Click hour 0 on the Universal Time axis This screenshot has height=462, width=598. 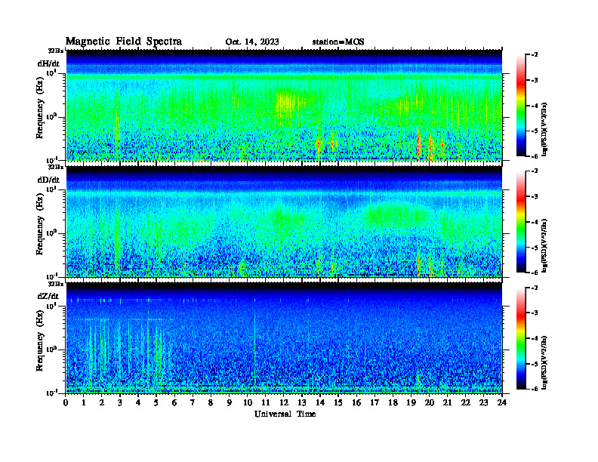(x=66, y=402)
